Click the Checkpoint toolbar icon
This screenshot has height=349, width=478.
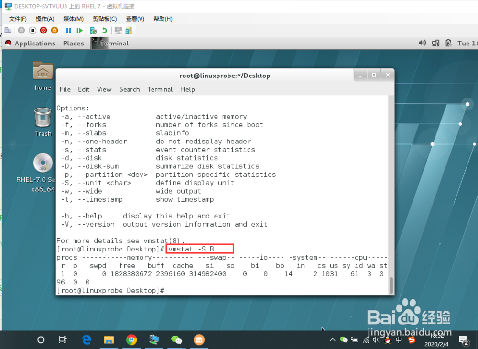94,31
